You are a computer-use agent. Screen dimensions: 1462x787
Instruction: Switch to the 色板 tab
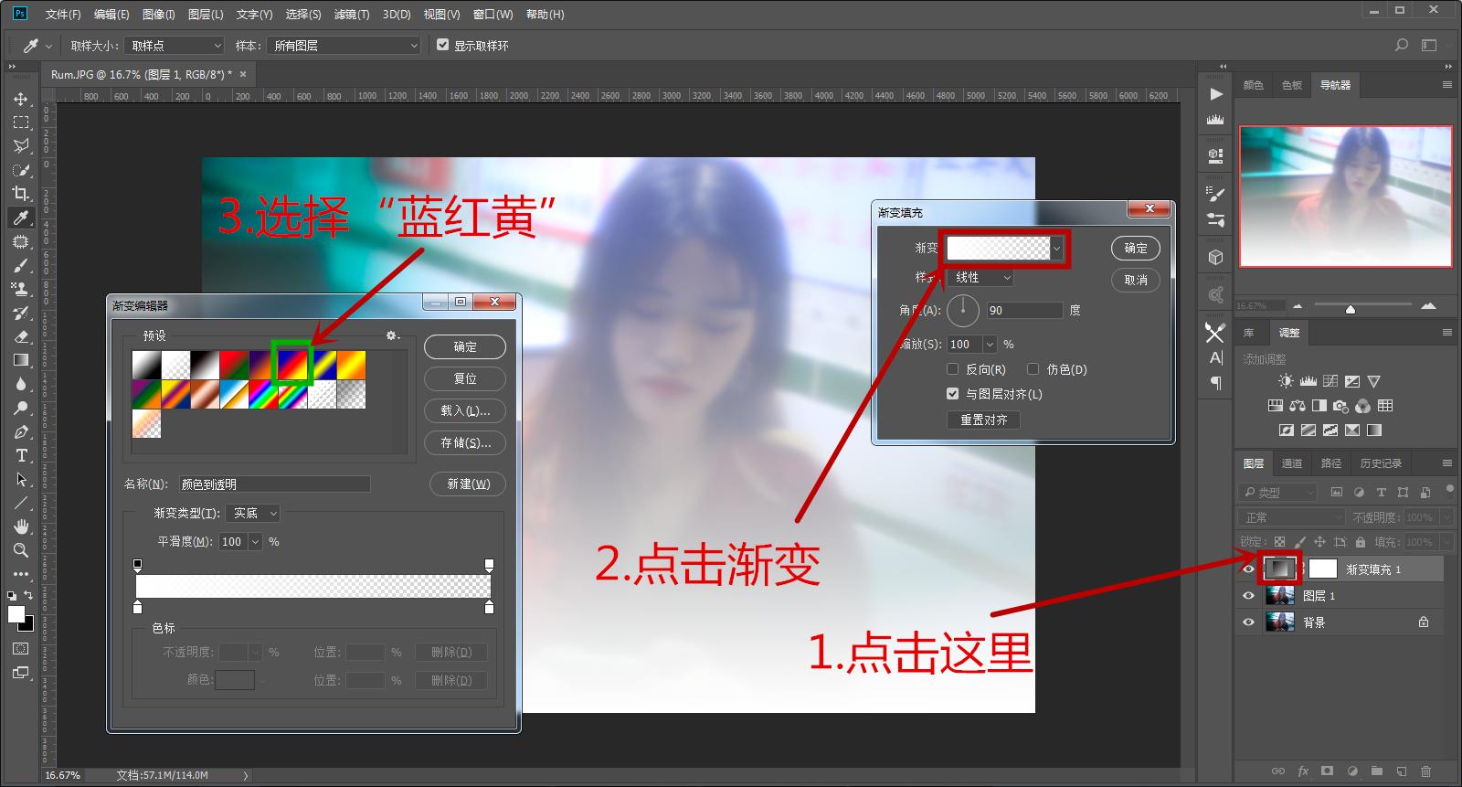pos(1291,85)
